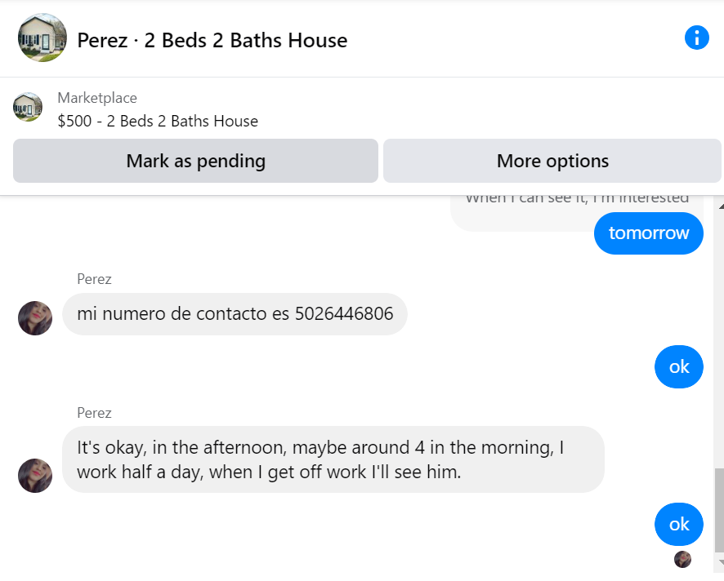
Task: Click the message containing contact number 5026446806
Action: tap(235, 314)
